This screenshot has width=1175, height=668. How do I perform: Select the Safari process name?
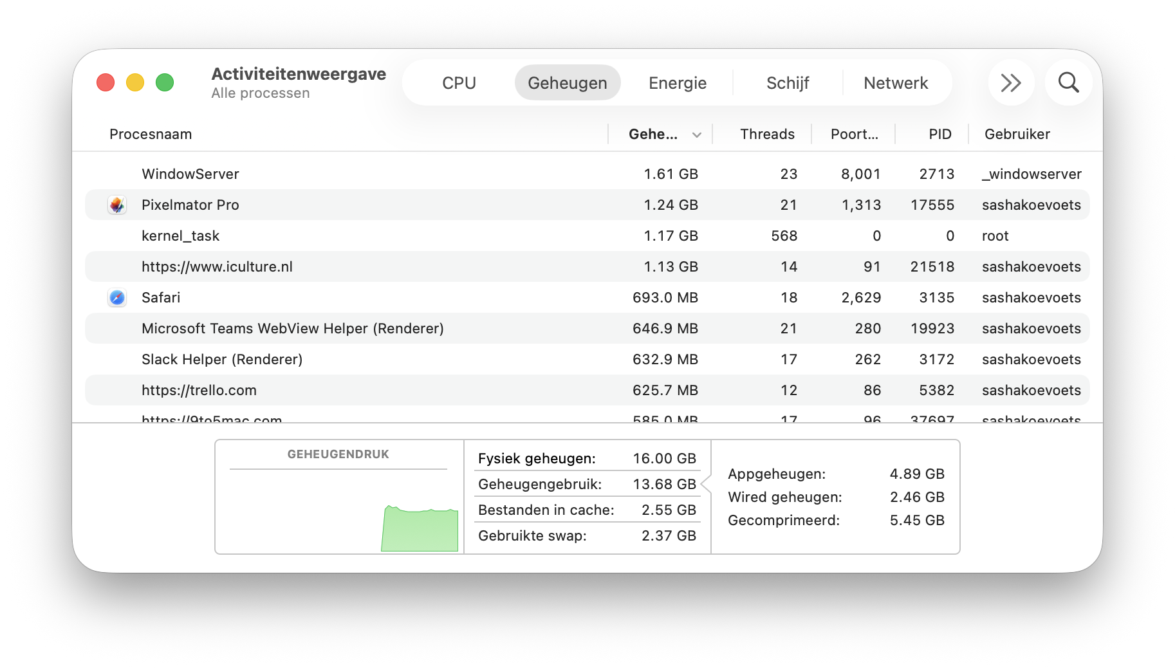161,297
